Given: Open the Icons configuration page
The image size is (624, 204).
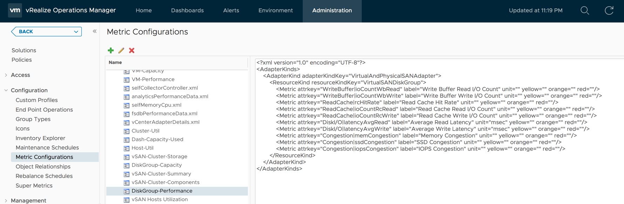Looking at the screenshot, I should click(22, 129).
